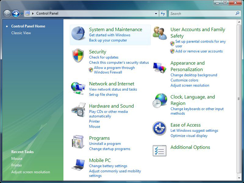
Task: Click the Network and Internet icon
Action: [x=78, y=88]
